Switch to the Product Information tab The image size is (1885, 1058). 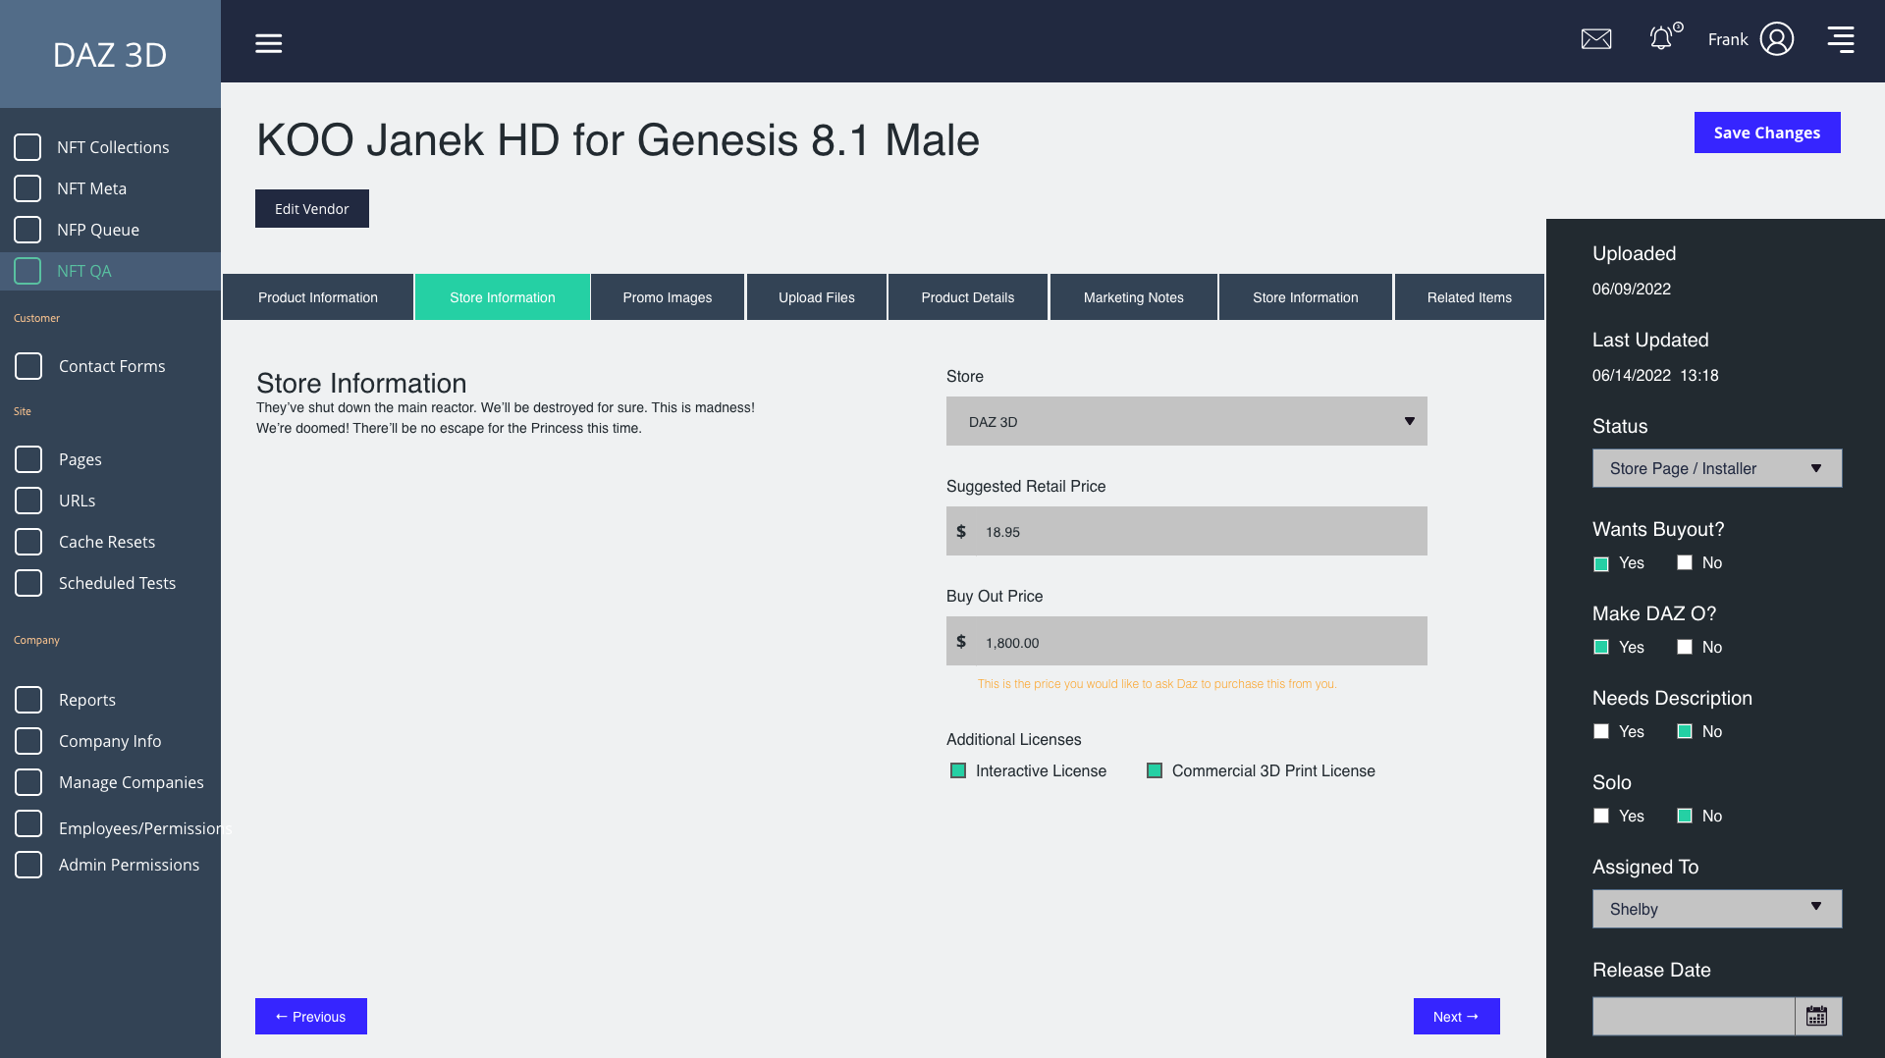(x=318, y=297)
